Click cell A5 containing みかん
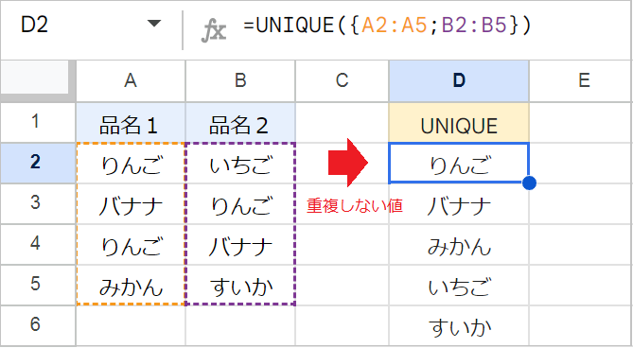The image size is (633, 348). click(x=131, y=285)
